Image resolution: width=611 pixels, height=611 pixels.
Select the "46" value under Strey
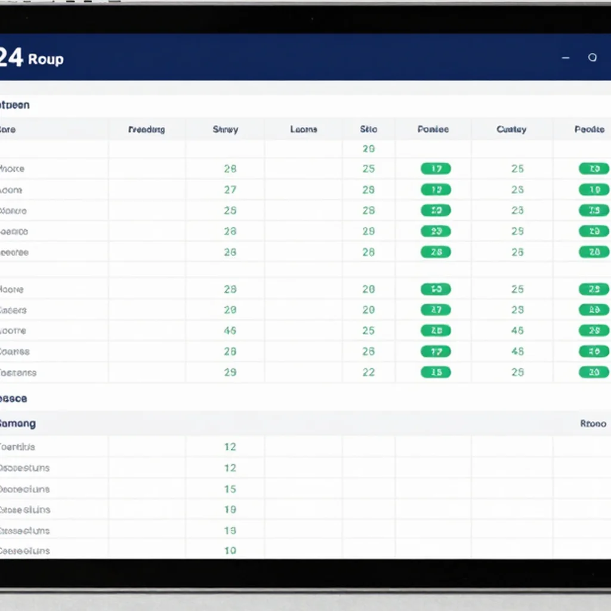tap(230, 331)
